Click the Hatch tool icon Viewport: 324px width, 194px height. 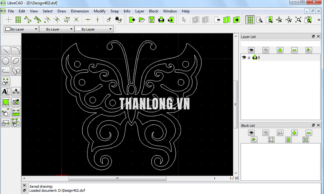click(6, 102)
